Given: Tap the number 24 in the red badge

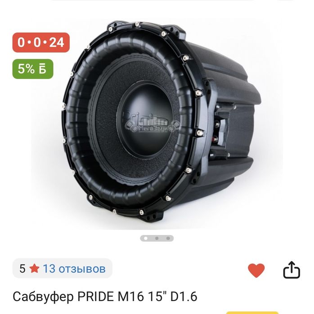Looking at the screenshot, I should tap(57, 43).
